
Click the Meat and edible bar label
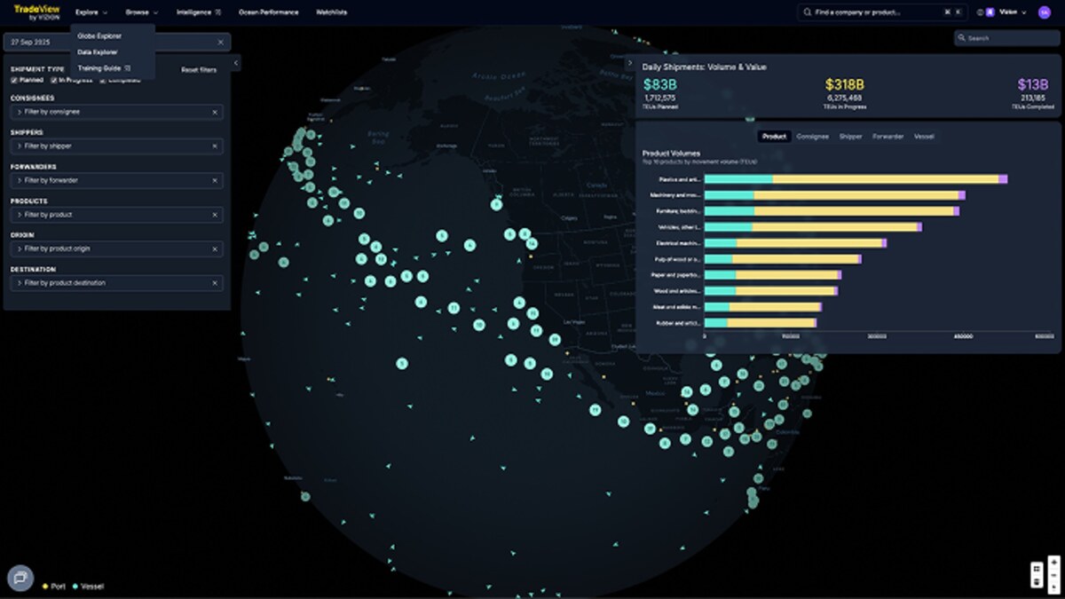pos(678,307)
